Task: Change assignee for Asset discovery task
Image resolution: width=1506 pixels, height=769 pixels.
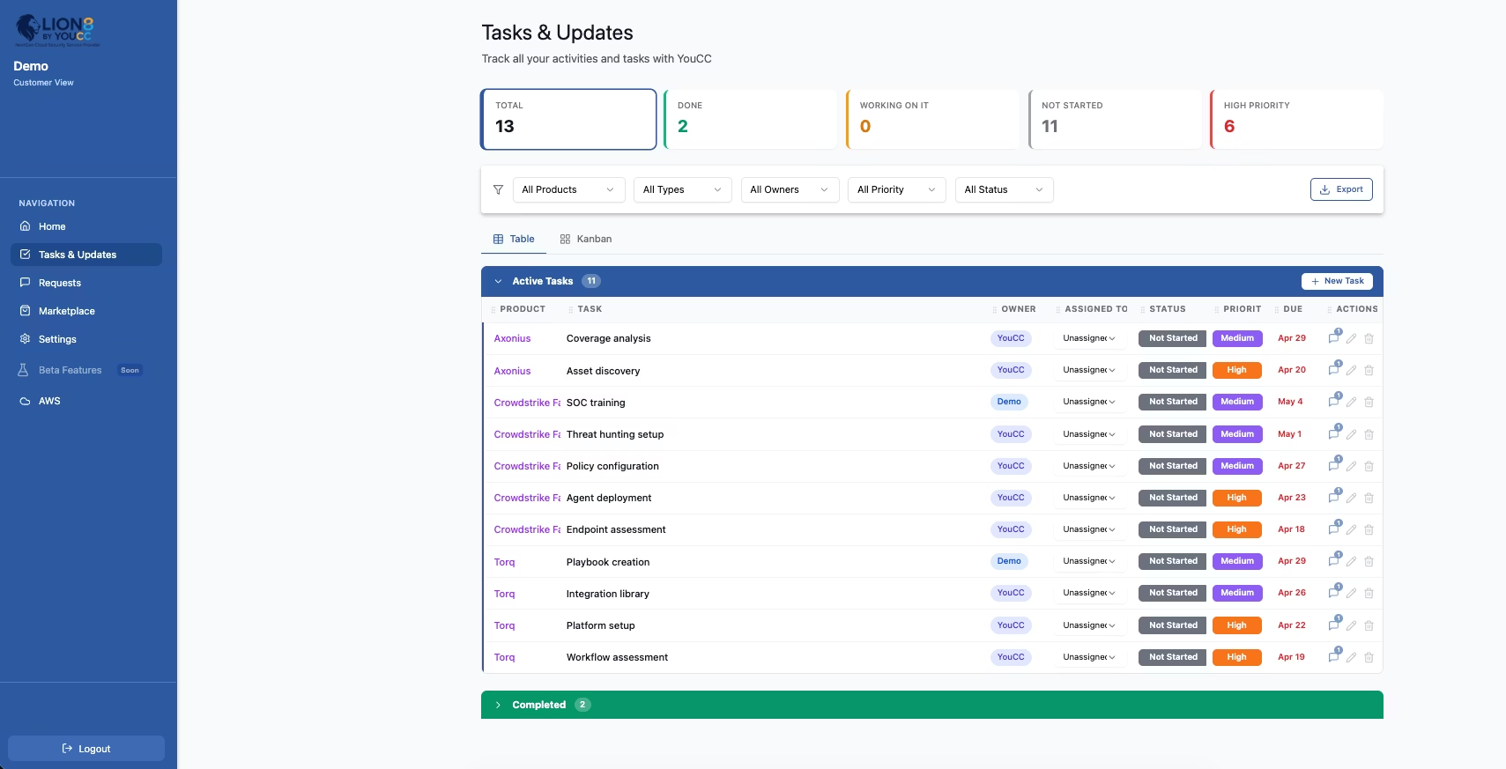Action: point(1089,370)
